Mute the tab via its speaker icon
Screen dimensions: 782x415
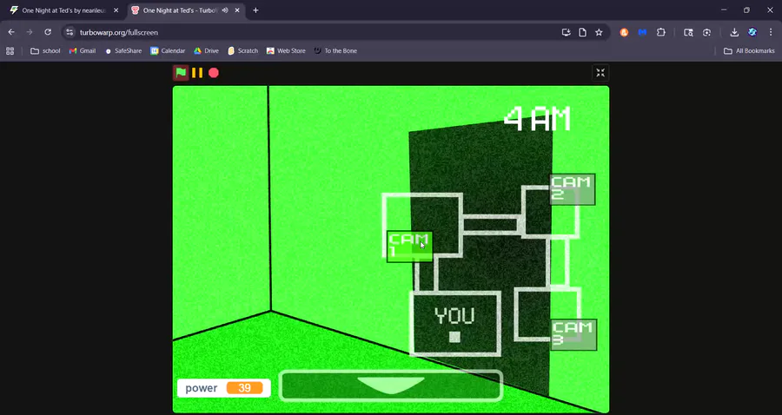225,10
